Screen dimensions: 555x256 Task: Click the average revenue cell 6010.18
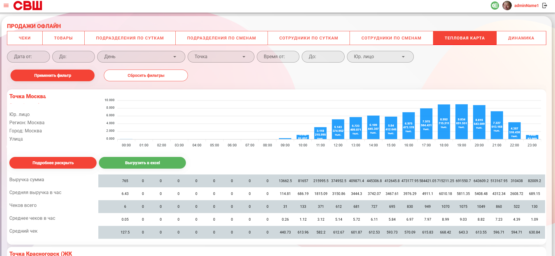pos(446,194)
